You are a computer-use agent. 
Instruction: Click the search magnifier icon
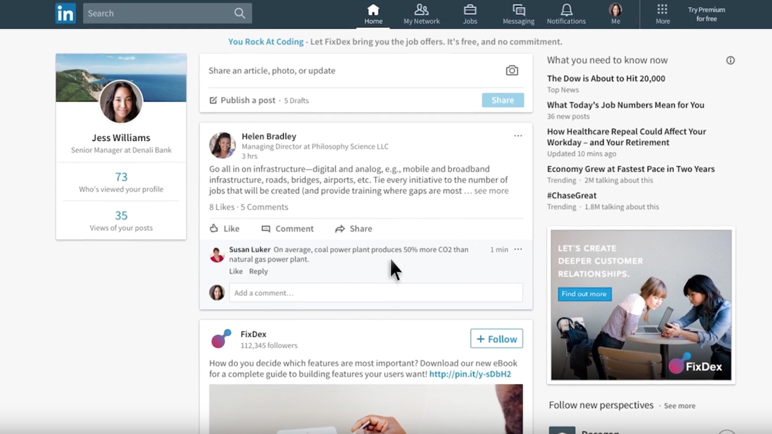pos(239,13)
